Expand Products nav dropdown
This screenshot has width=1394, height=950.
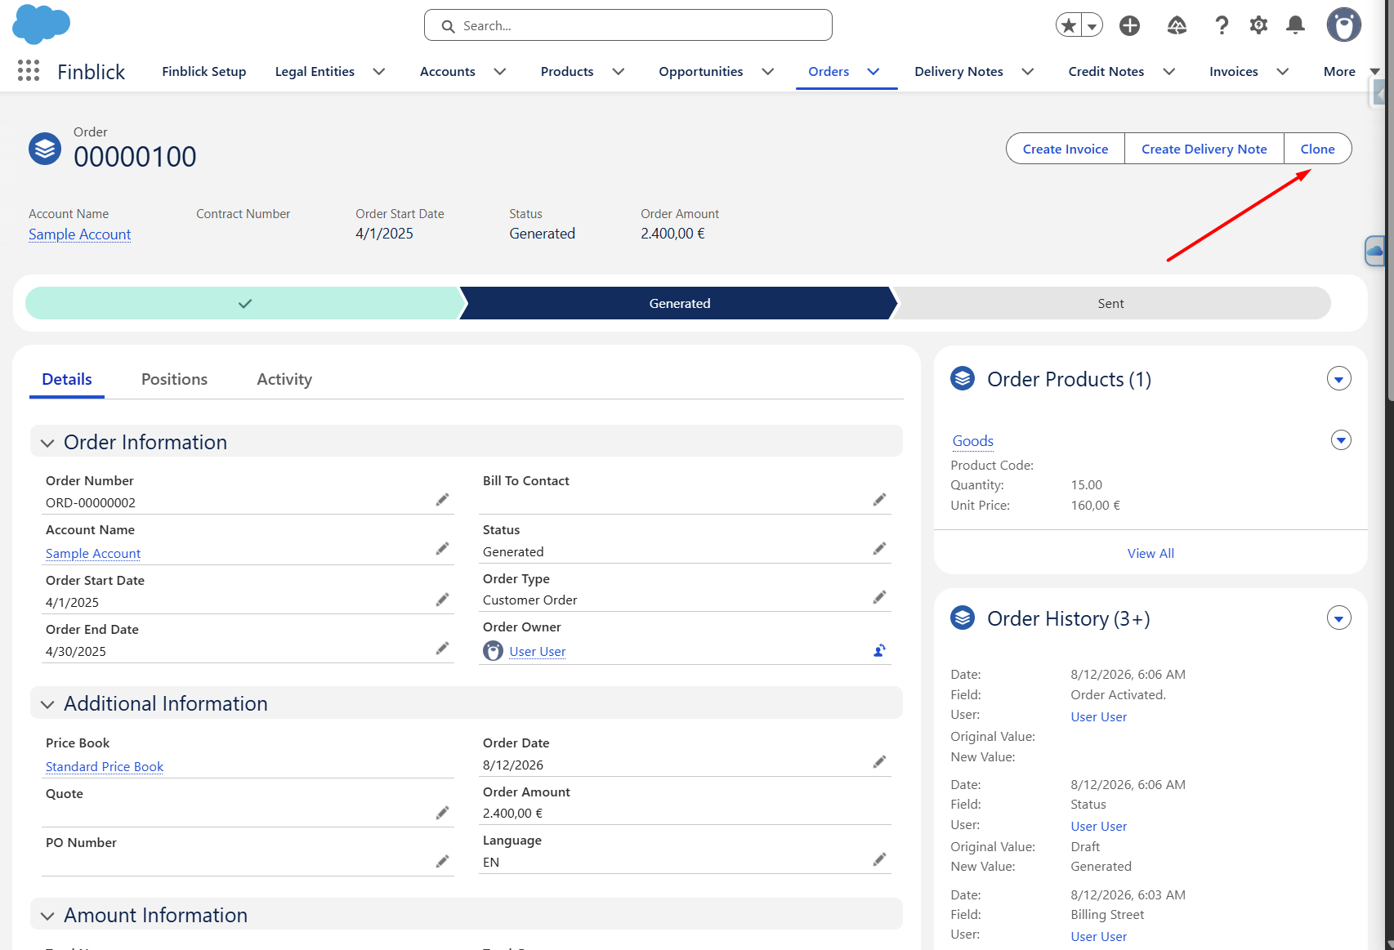pos(619,72)
